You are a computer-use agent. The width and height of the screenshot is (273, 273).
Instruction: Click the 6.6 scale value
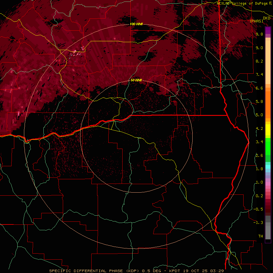(x=259, y=88)
